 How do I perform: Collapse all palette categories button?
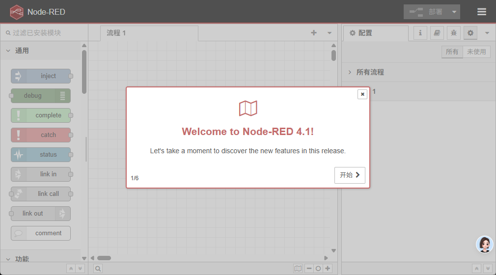pos(71,268)
